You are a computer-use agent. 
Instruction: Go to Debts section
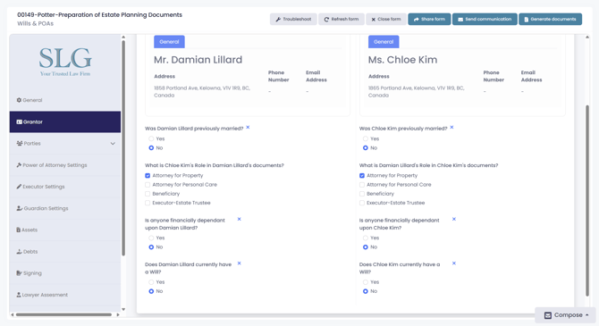click(65, 252)
